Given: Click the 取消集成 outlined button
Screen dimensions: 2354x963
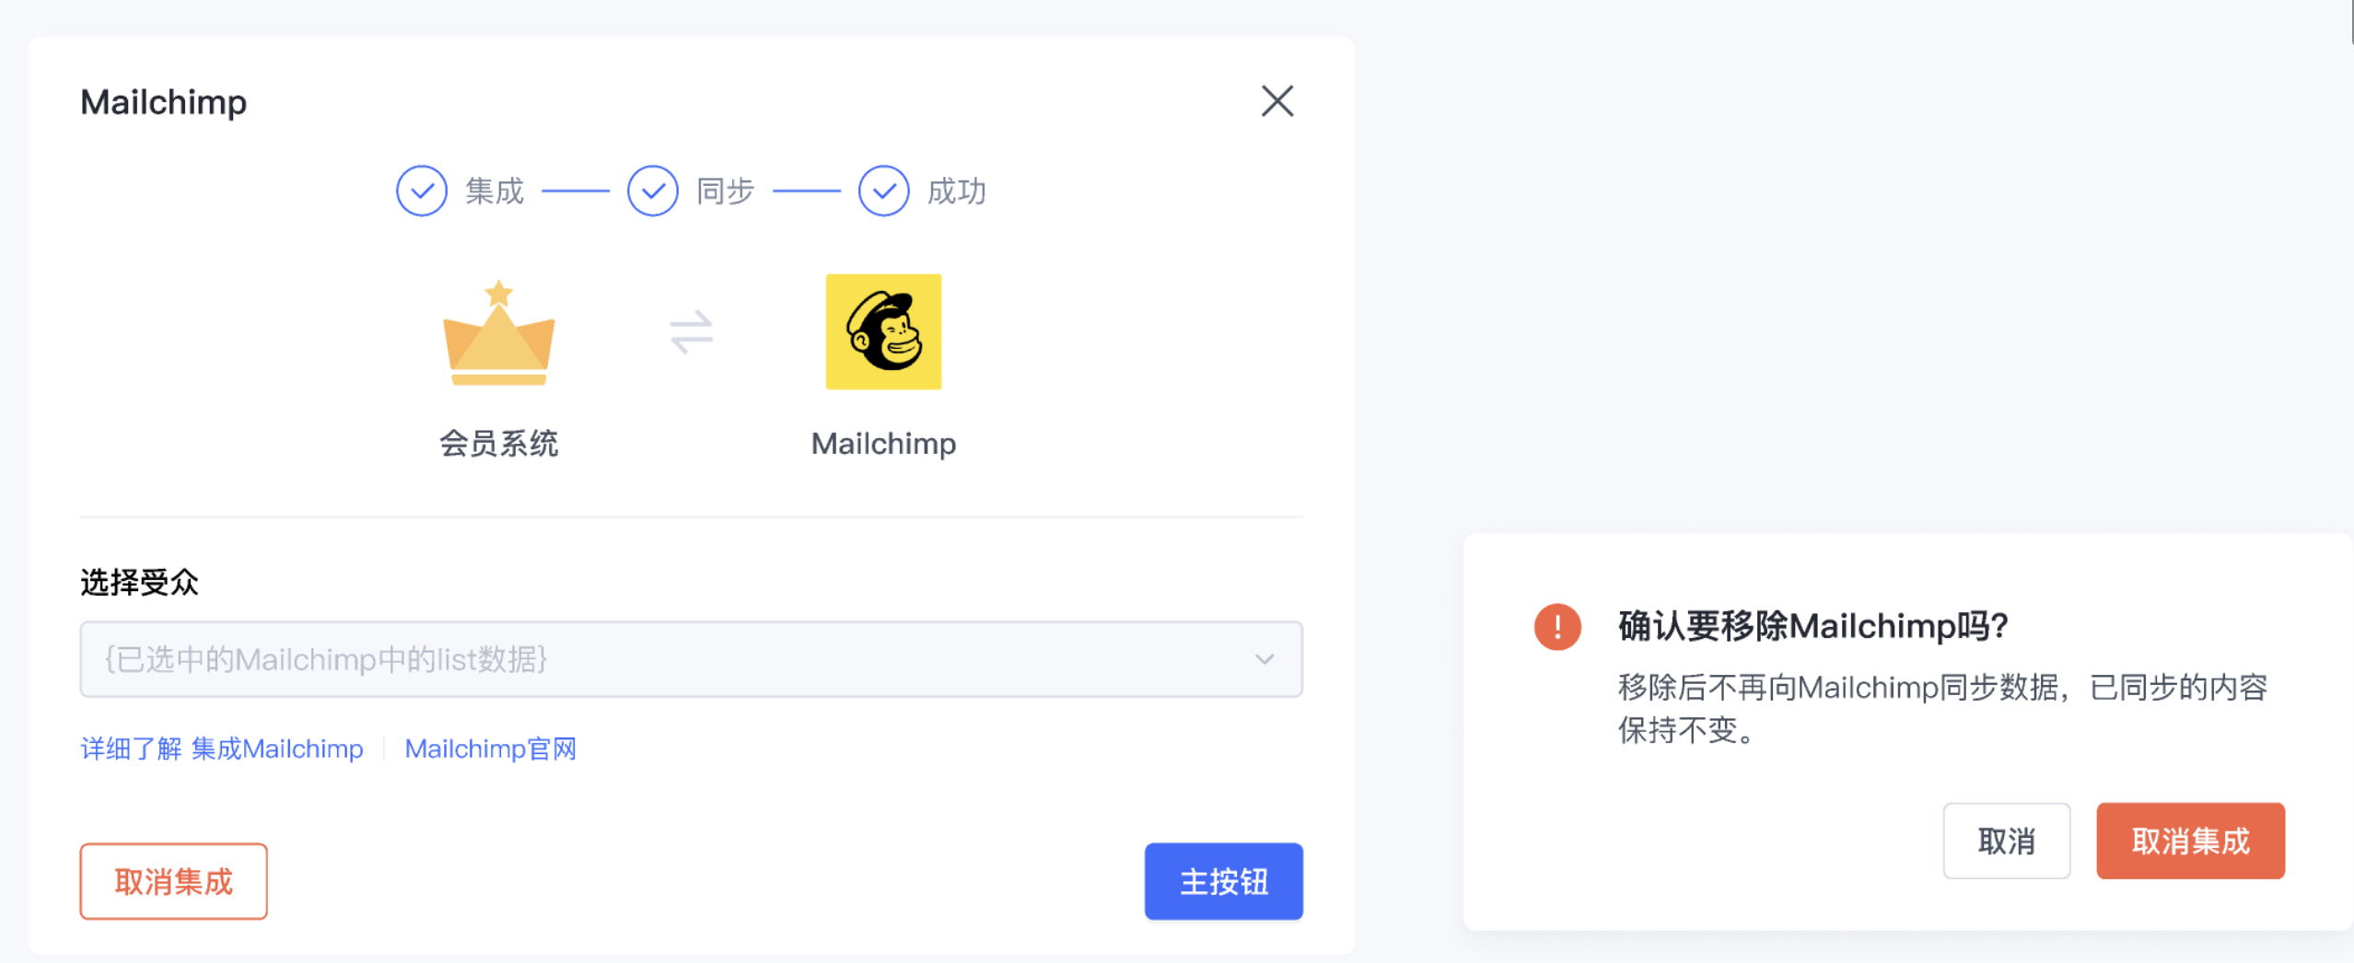Looking at the screenshot, I should 173,881.
